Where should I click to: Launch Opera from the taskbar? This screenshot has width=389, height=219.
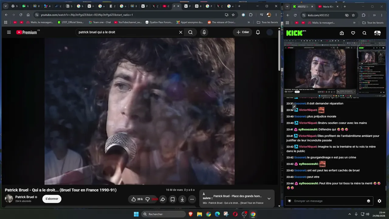pyautogui.click(x=235, y=214)
